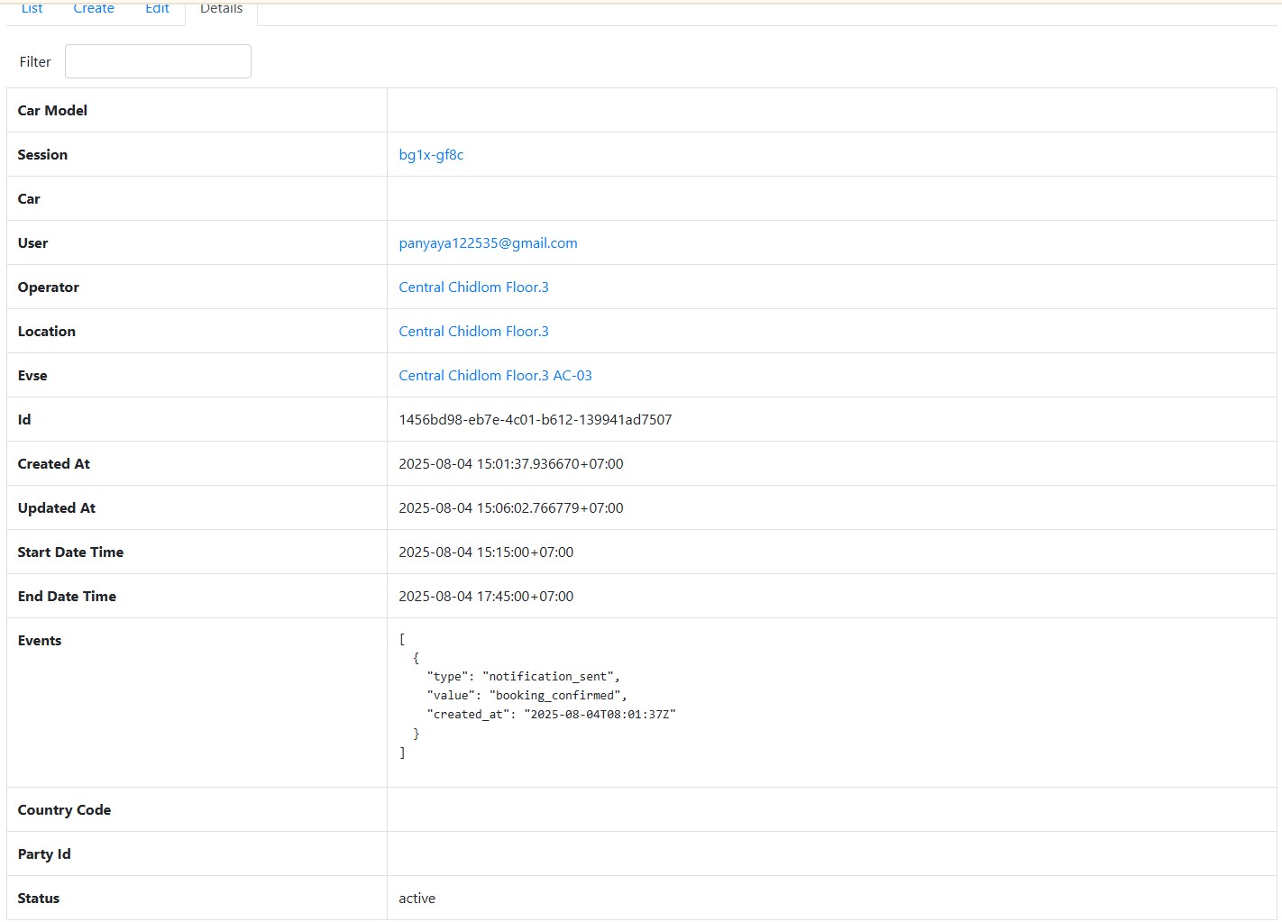Click the Country Code row label

(x=64, y=810)
